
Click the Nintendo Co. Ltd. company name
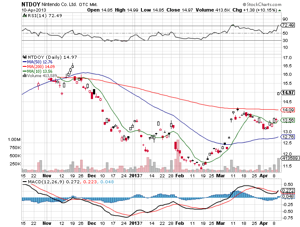pyautogui.click(x=59, y=4)
